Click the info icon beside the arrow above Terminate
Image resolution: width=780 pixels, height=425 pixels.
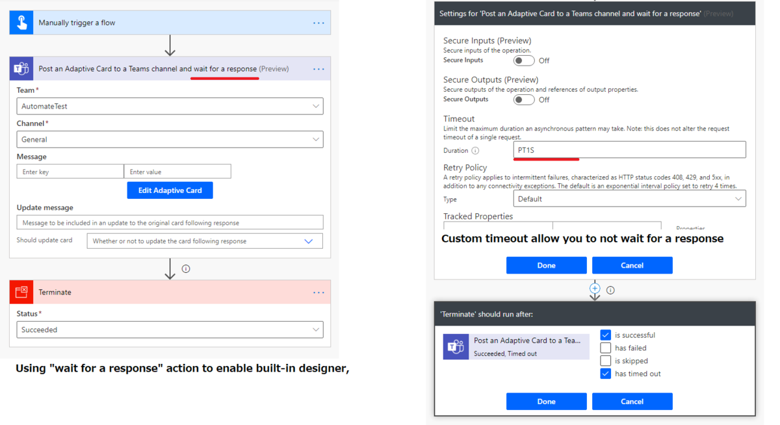pos(186,268)
